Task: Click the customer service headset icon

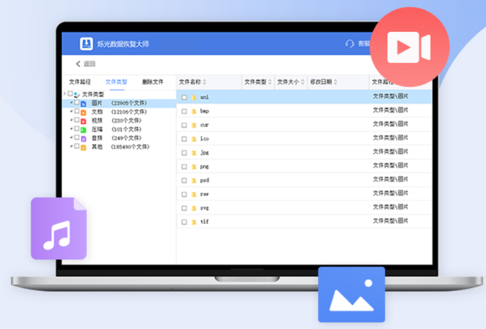Action: click(350, 44)
